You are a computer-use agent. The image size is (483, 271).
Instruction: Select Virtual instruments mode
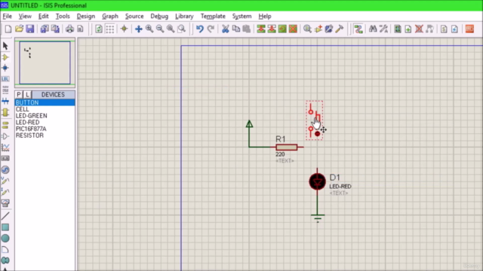coord(5,203)
